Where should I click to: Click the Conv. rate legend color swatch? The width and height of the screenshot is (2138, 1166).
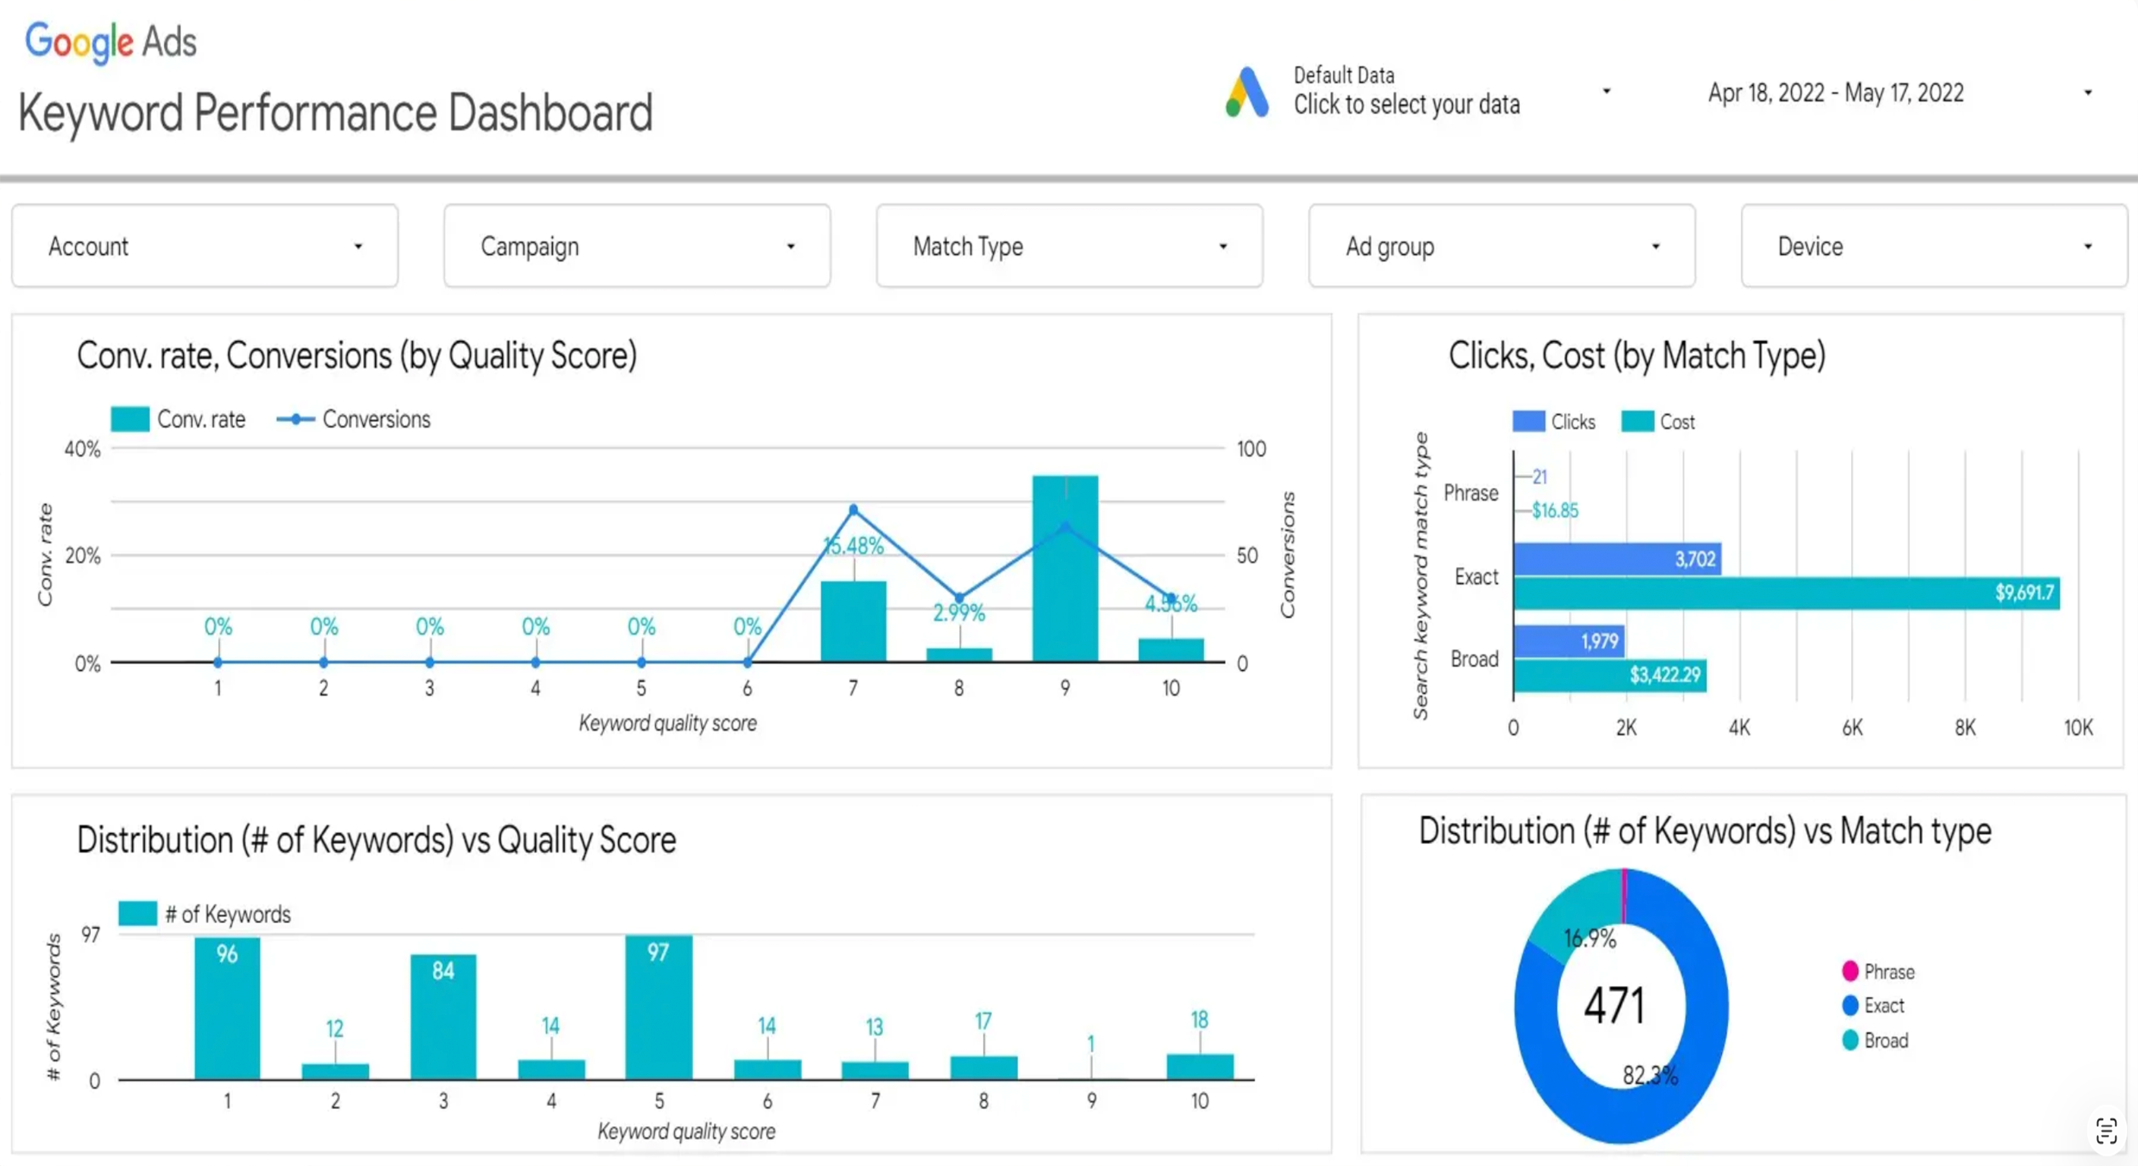click(x=131, y=419)
